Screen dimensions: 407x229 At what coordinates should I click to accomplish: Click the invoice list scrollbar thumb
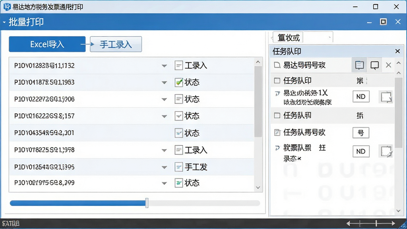coord(258,101)
